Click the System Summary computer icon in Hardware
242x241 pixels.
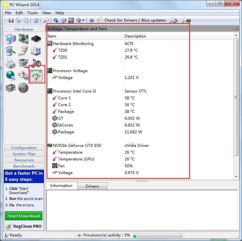11,39
